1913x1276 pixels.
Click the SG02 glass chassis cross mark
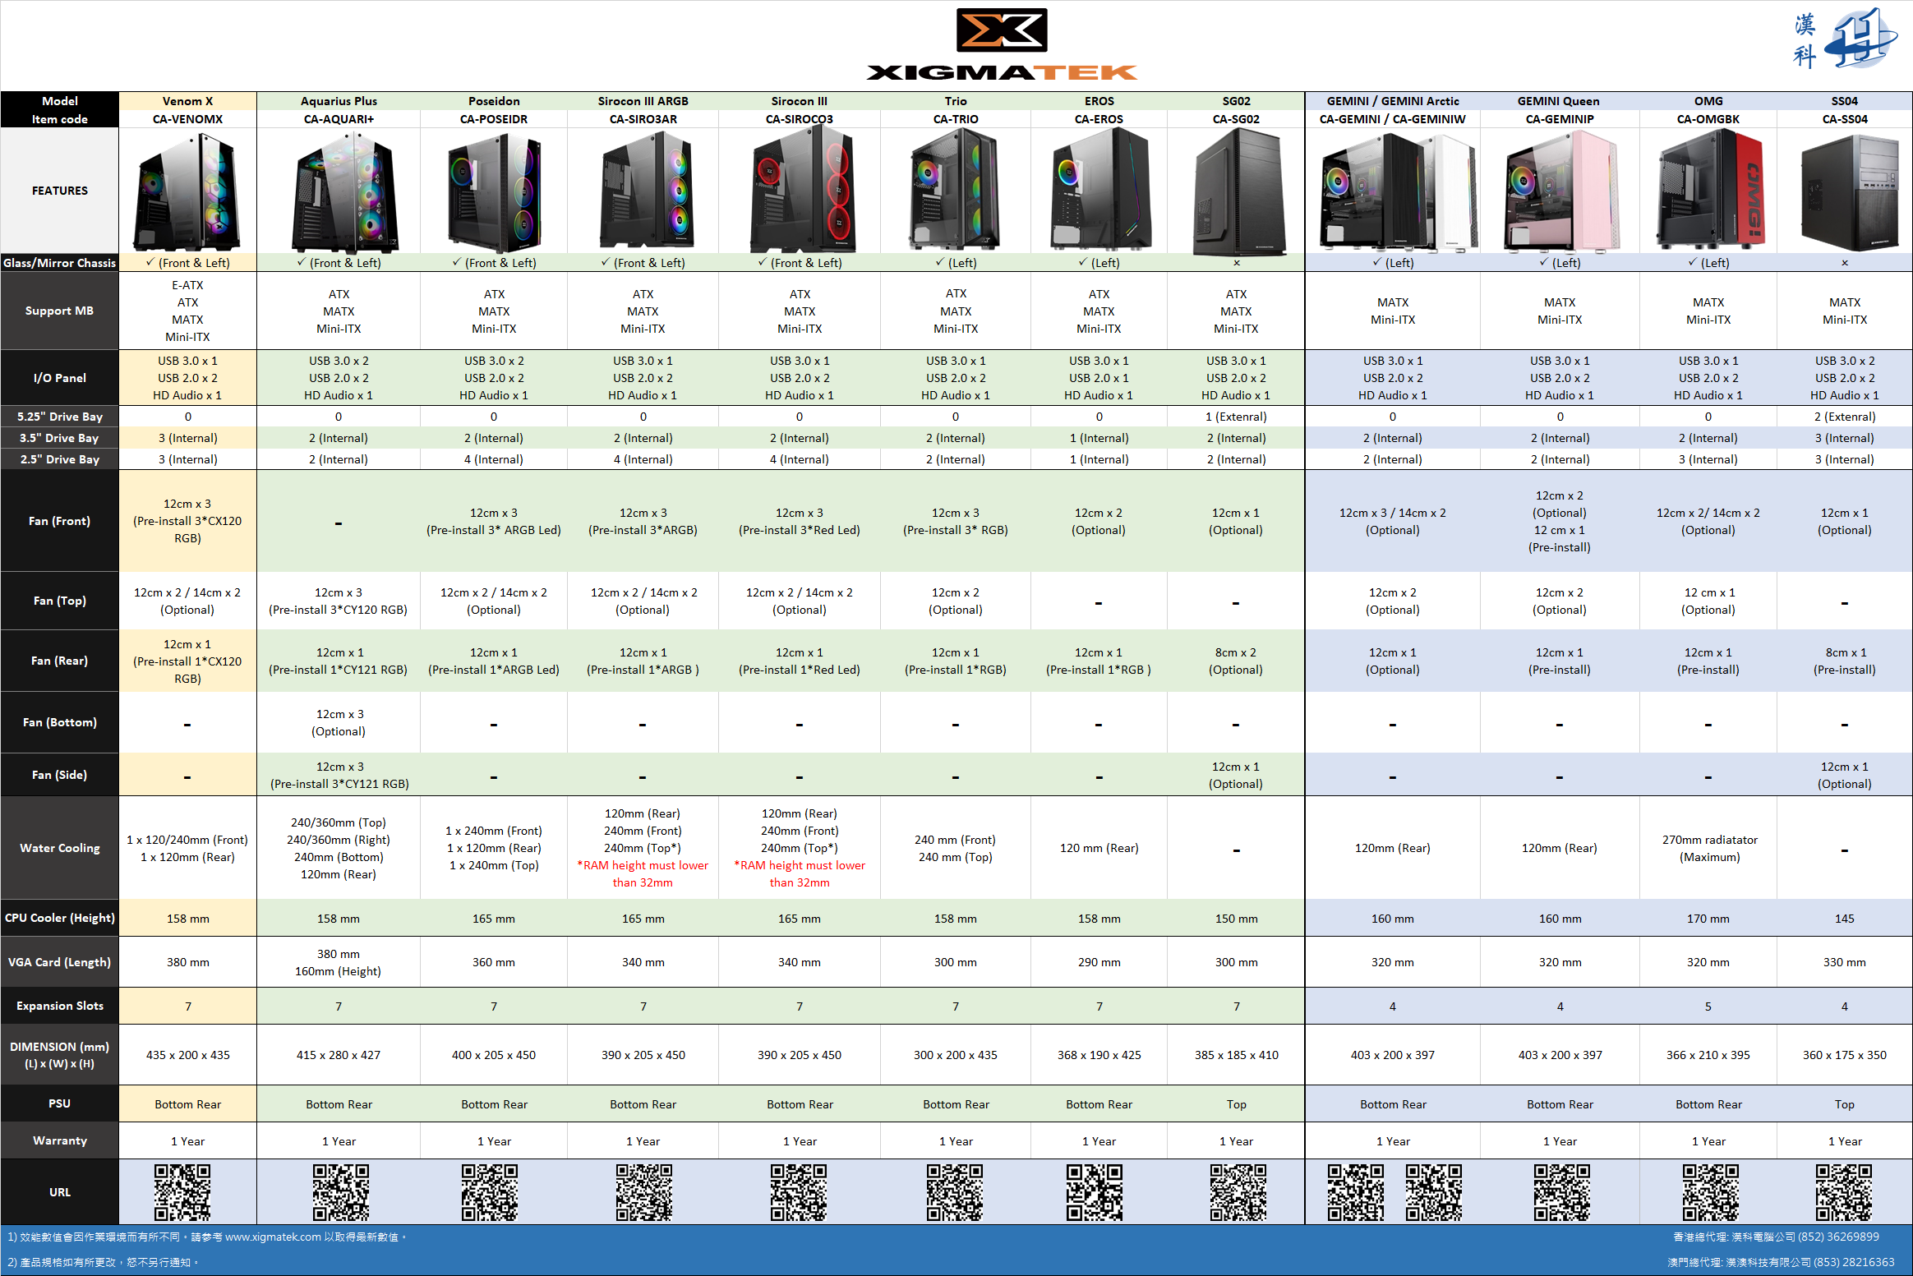pyautogui.click(x=1236, y=263)
